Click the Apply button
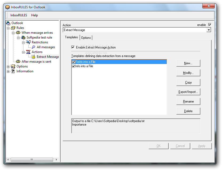 [202, 146]
